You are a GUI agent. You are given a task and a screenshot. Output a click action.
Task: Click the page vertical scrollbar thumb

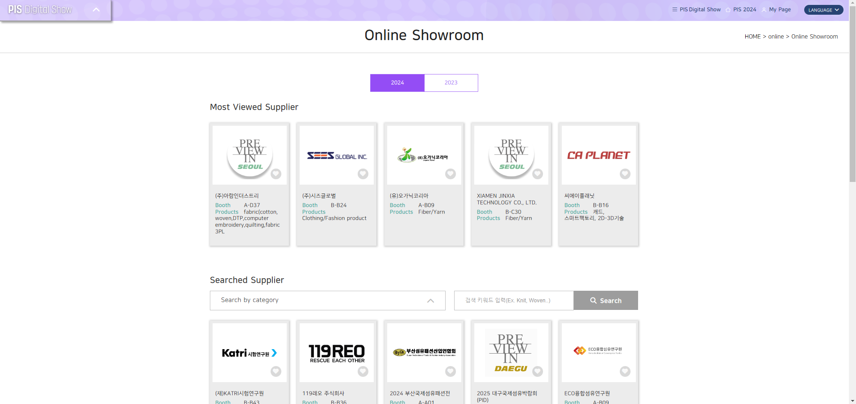[x=852, y=94]
